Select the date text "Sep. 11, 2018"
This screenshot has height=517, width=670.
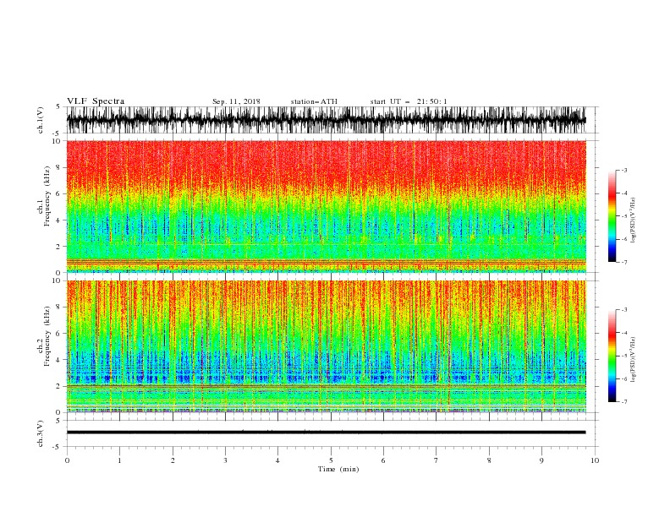tap(236, 101)
